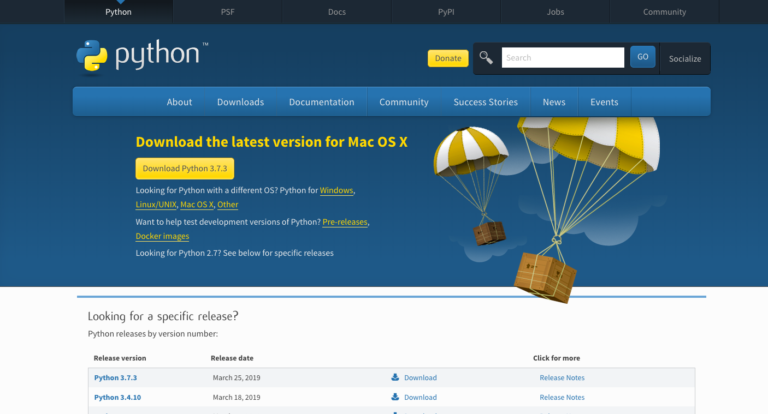768x414 pixels.
Task: Open the Community menu in main navigation
Action: click(404, 102)
